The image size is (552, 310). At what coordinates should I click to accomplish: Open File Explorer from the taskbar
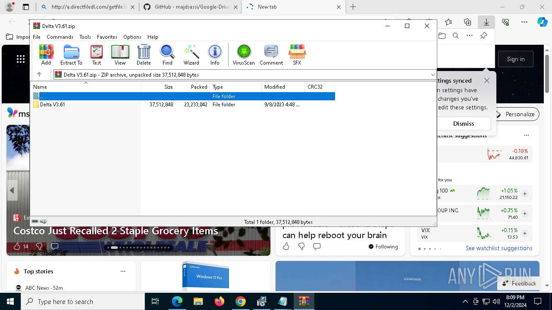198,301
